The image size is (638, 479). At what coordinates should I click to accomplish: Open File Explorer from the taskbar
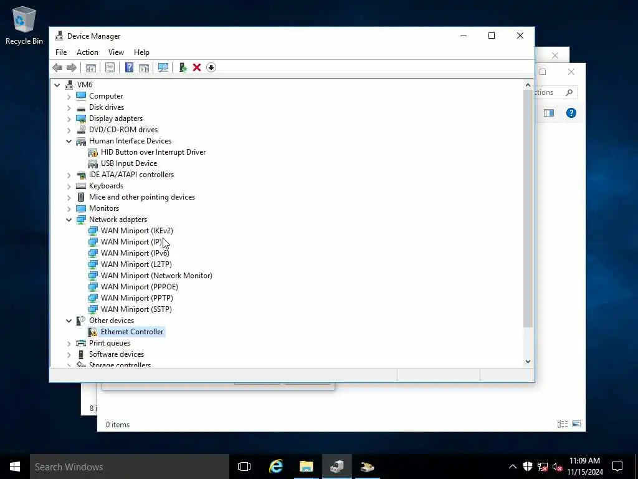[x=307, y=467]
